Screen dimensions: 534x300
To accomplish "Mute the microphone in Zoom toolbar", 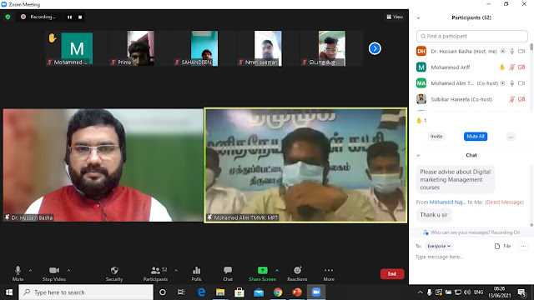I will point(18,273).
